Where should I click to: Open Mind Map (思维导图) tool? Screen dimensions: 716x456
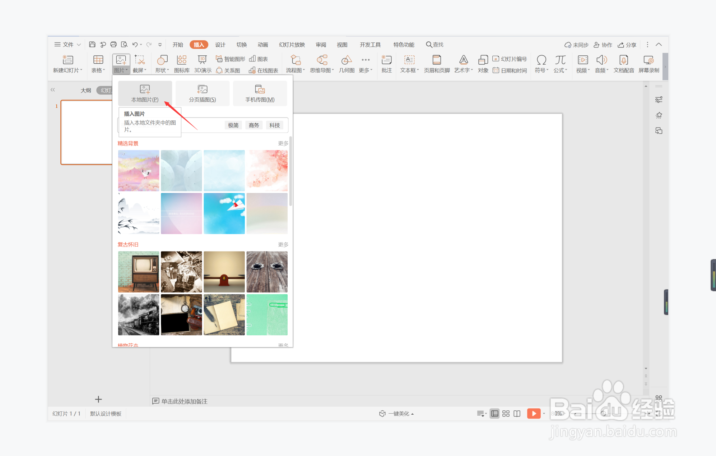click(322, 64)
